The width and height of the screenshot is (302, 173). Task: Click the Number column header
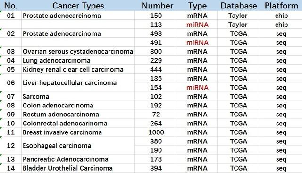[x=156, y=6]
